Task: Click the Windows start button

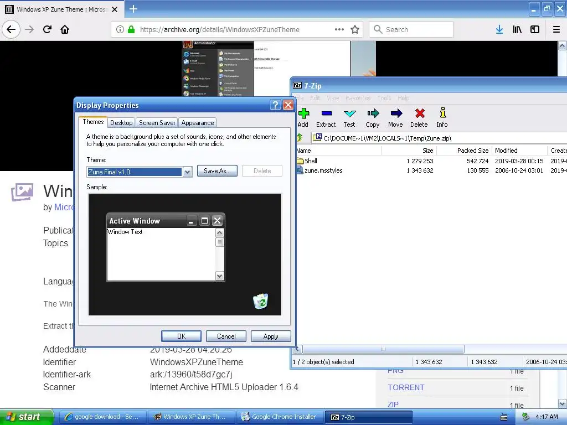Action: (x=27, y=417)
